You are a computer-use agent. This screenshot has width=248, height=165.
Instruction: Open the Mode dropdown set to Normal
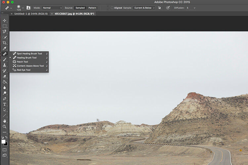coord(52,8)
